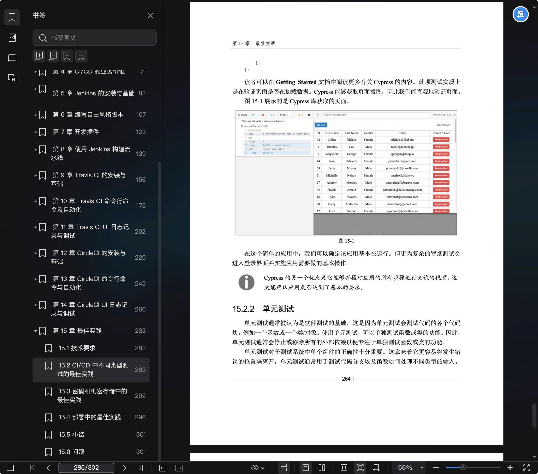Click the zoom in plus icon

pyautogui.click(x=510, y=468)
